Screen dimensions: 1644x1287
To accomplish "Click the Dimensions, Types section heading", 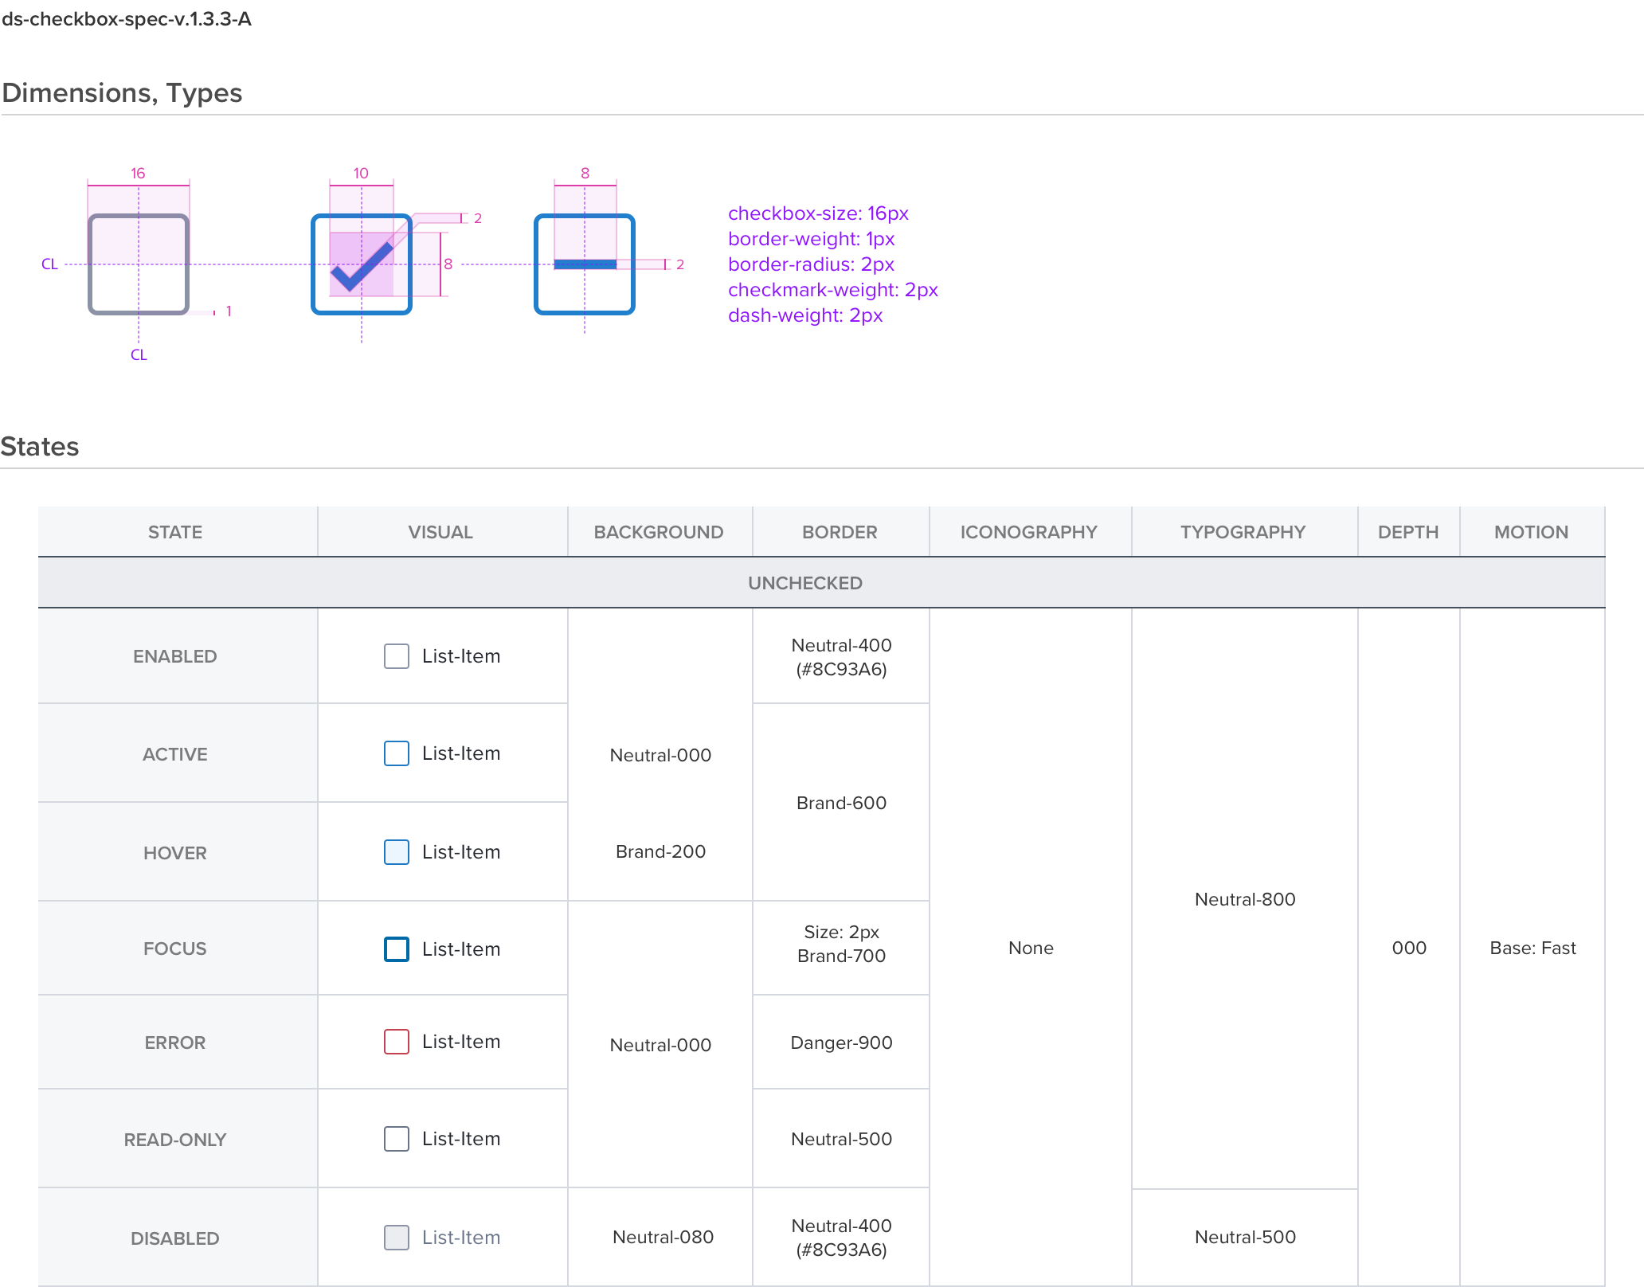I will point(122,93).
